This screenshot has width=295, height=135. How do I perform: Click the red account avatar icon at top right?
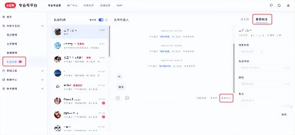point(288,6)
